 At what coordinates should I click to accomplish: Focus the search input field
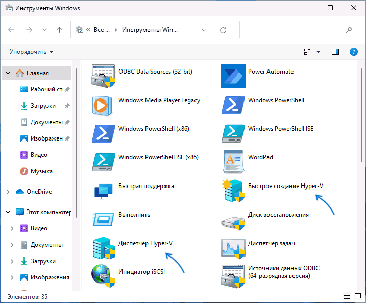292,30
